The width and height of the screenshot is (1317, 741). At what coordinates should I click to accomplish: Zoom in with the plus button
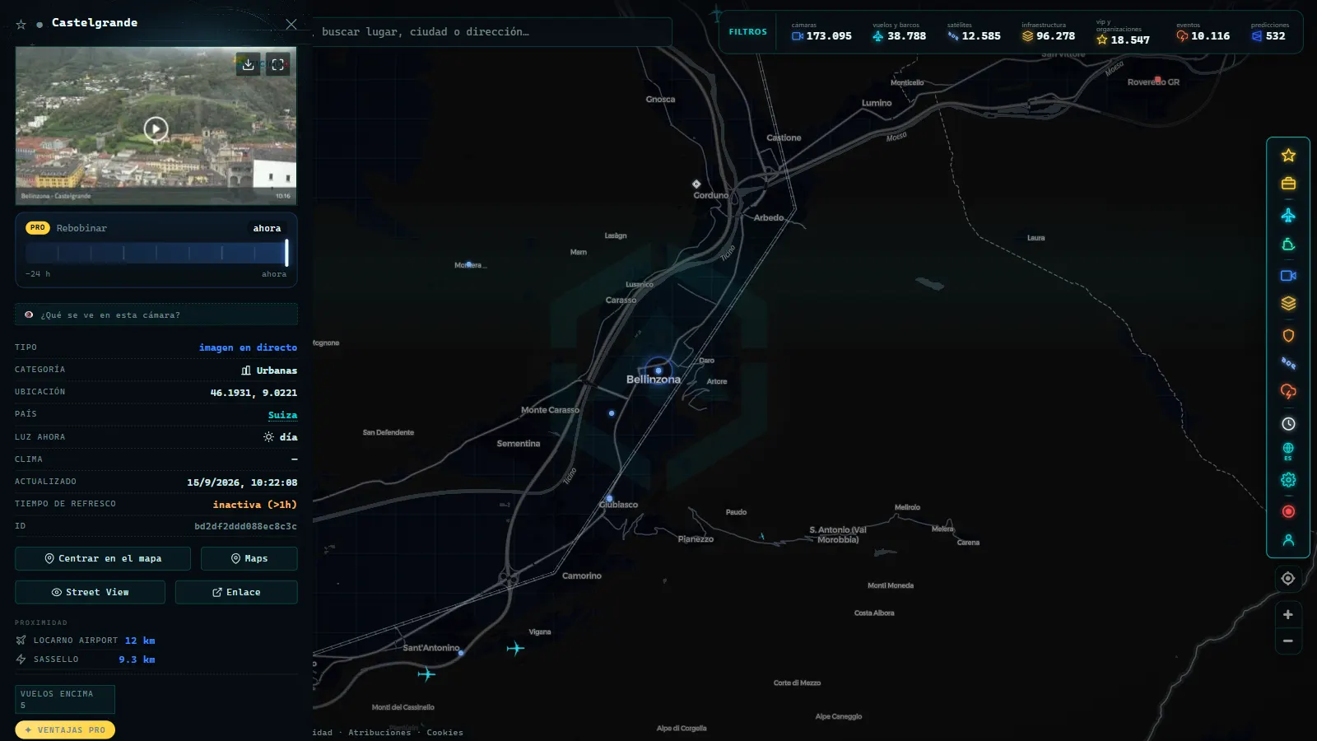tap(1288, 614)
